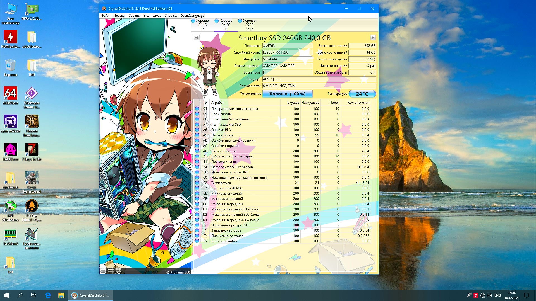
Task: Click the next disk arrow button
Action: click(x=373, y=37)
